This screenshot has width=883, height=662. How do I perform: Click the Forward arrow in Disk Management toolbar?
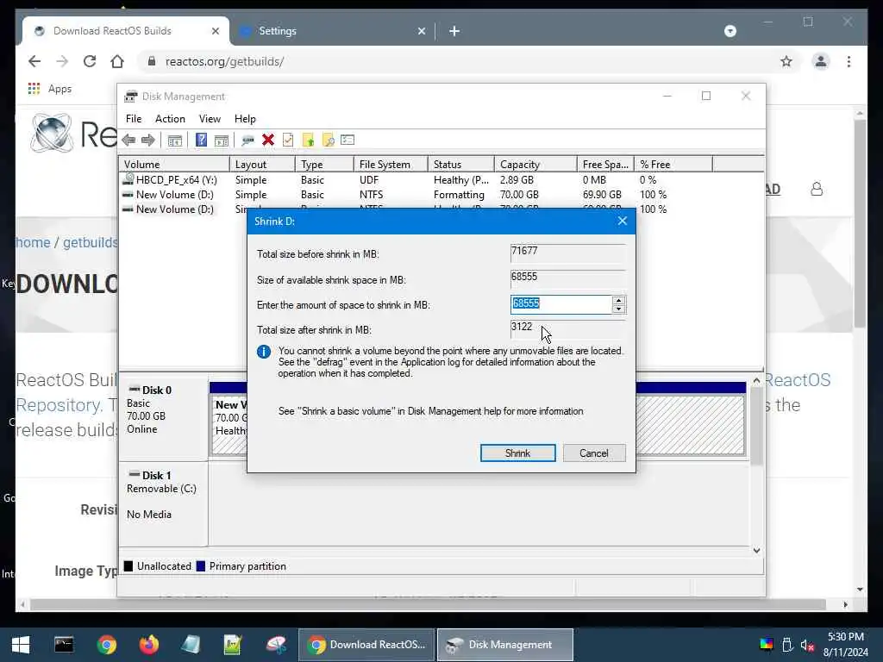coord(148,141)
